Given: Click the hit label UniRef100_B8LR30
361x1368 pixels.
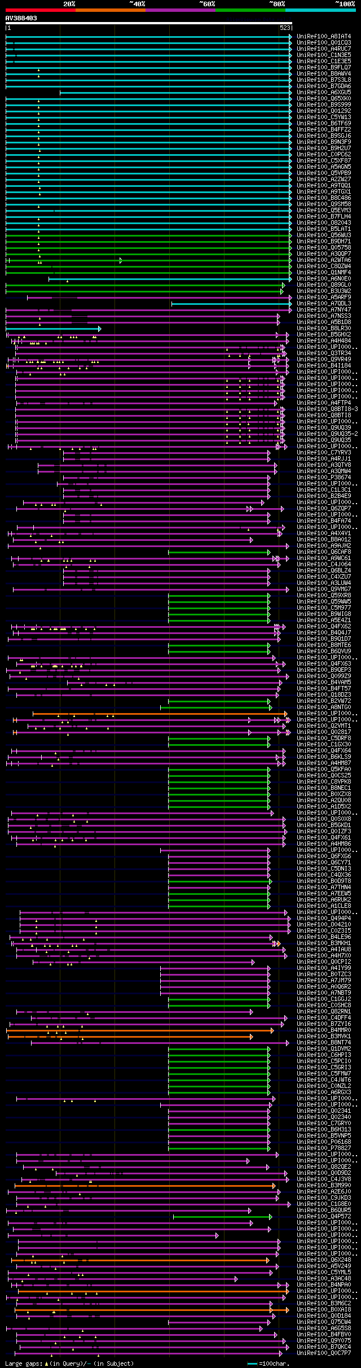Looking at the screenshot, I should pos(324,329).
